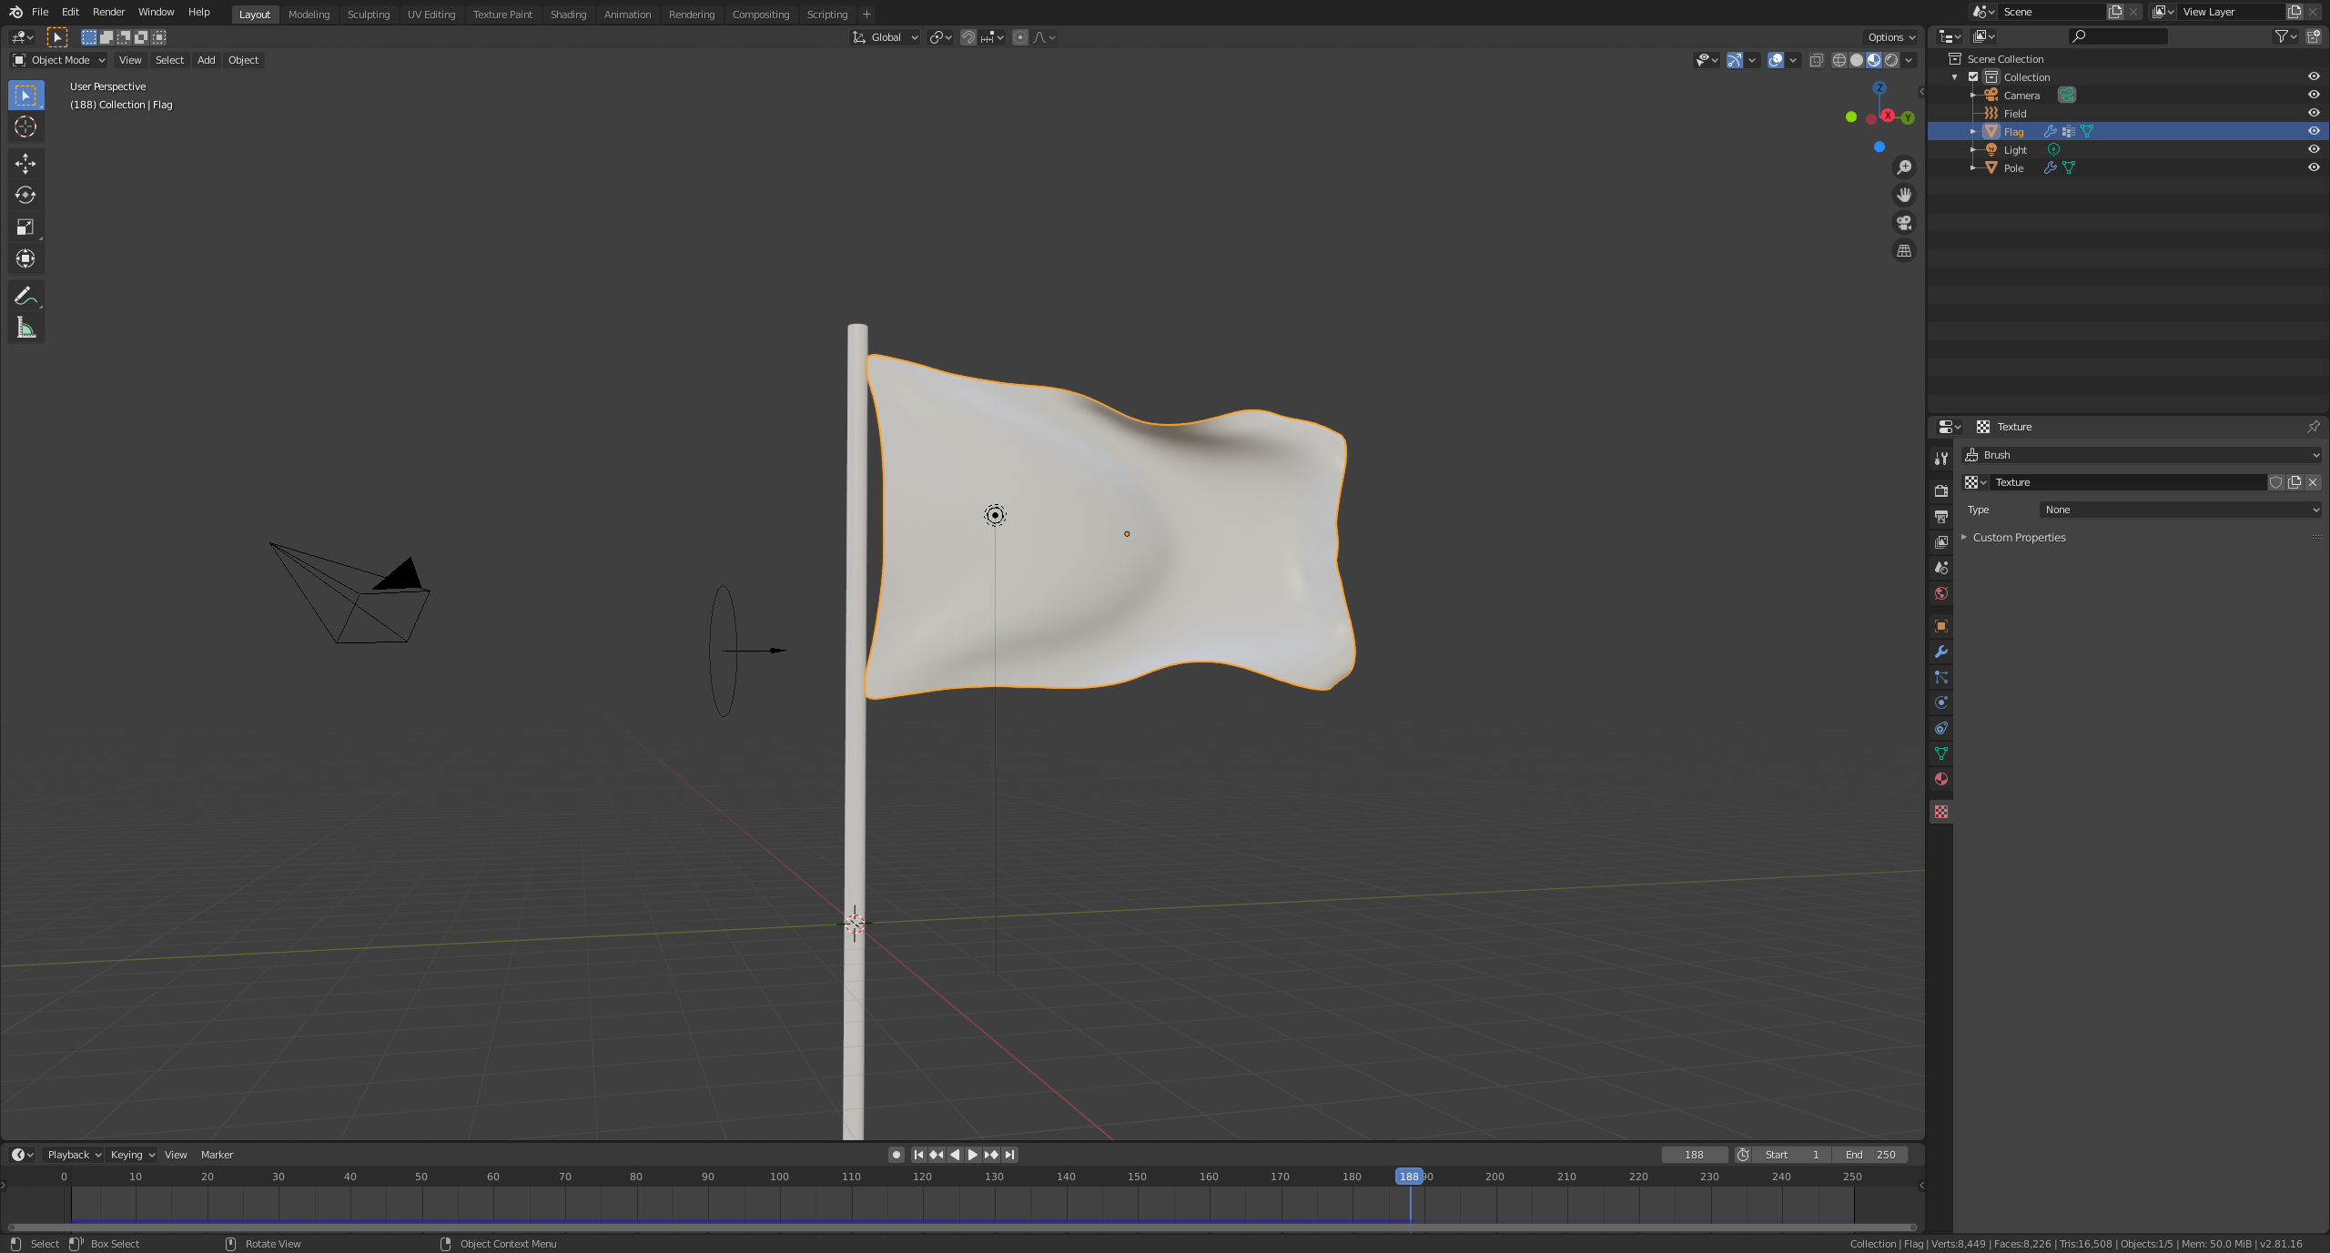Select the Measure tool
This screenshot has width=2330, height=1253.
pyautogui.click(x=25, y=328)
